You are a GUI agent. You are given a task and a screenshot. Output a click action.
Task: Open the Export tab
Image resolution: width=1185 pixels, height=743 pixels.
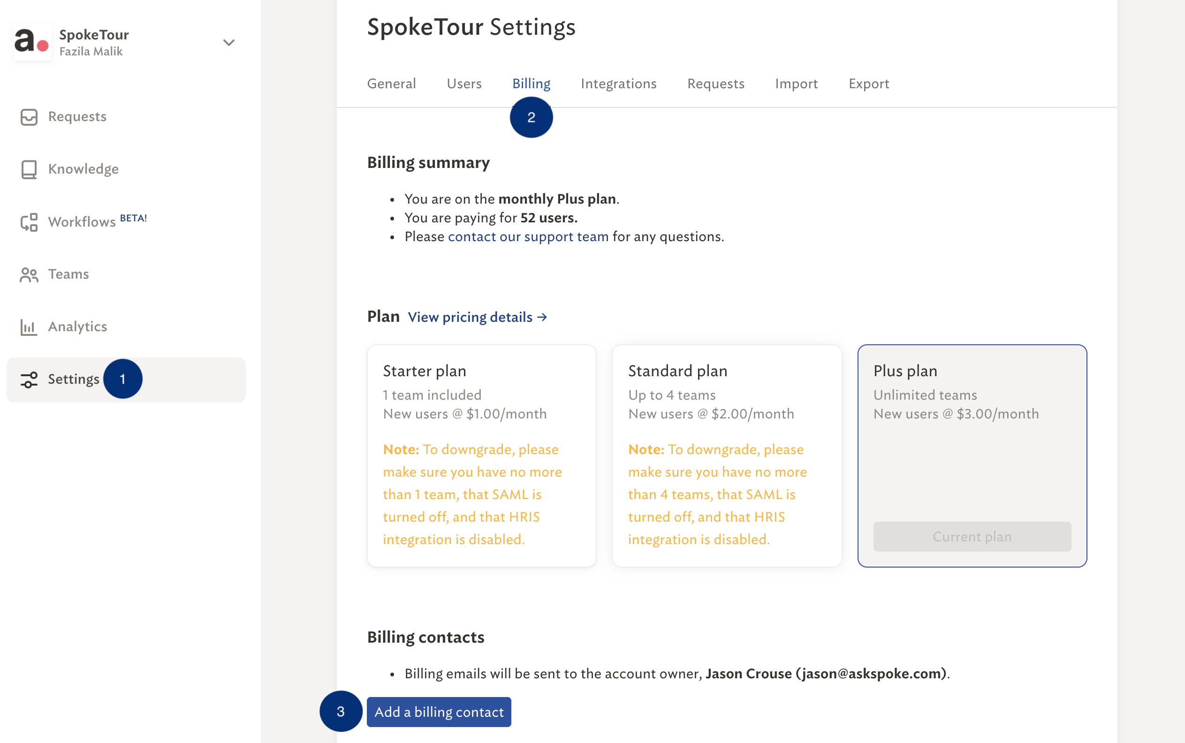(868, 83)
